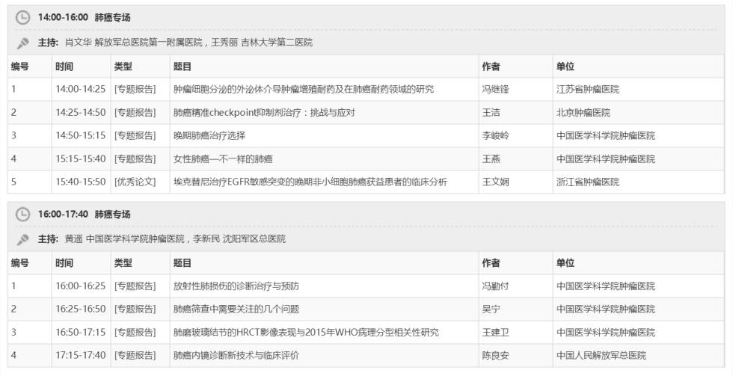Click author 王文娴

tap(495, 182)
